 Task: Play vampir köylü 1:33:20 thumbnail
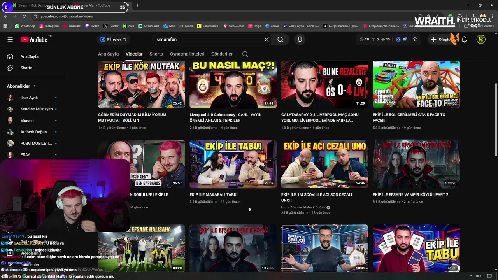click(416, 164)
